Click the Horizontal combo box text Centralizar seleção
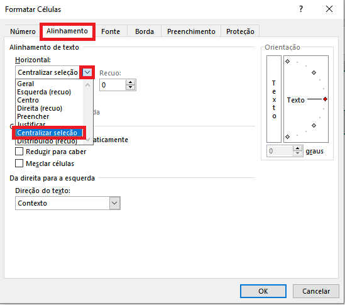Image resolution: width=345 pixels, height=305 pixels. pyautogui.click(x=48, y=72)
